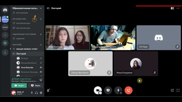182x102 pixels.
Task: Open camera options dropdown arrow
Action: pyautogui.click(x=100, y=93)
